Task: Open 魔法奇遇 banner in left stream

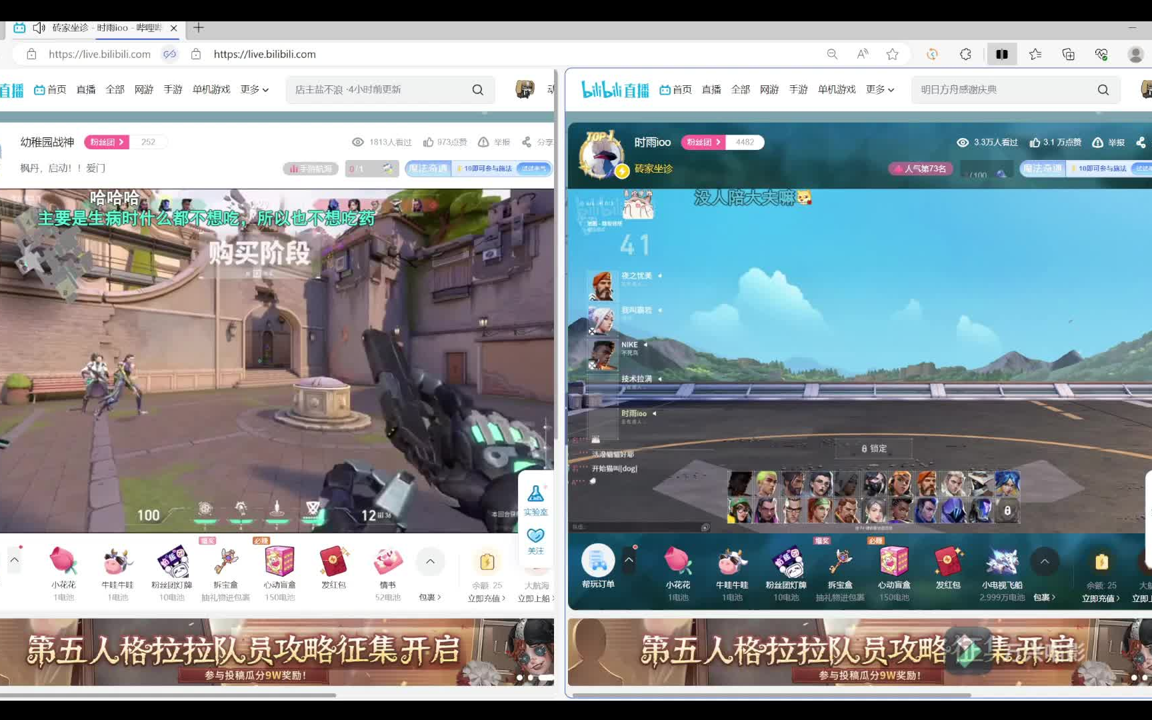Action: pos(479,169)
